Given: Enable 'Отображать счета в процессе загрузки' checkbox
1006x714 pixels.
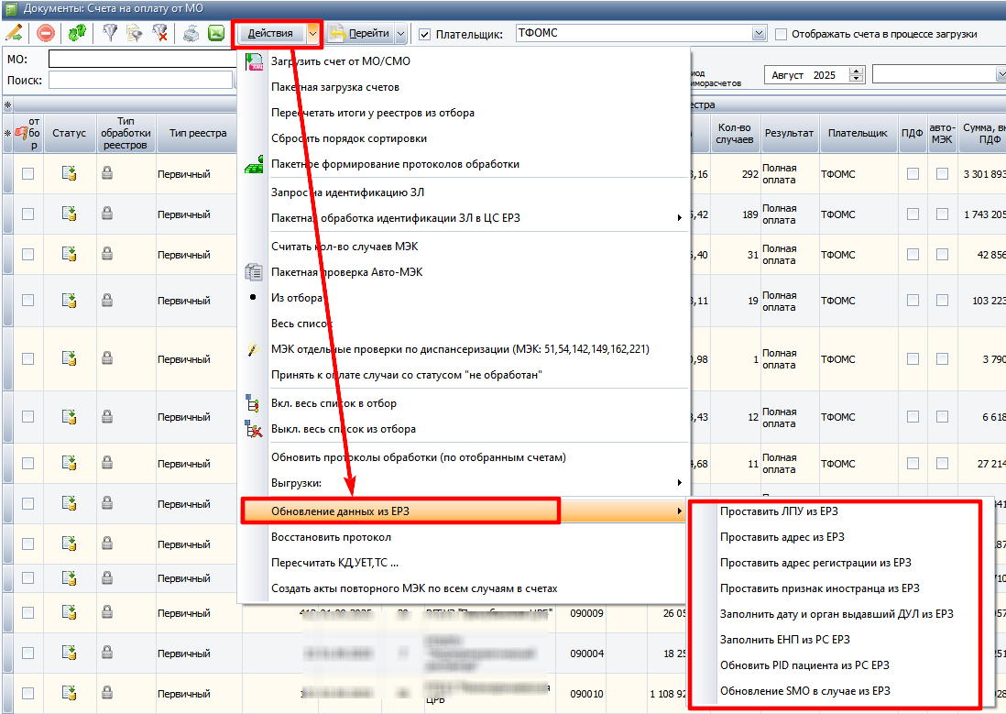Looking at the screenshot, I should tap(782, 34).
